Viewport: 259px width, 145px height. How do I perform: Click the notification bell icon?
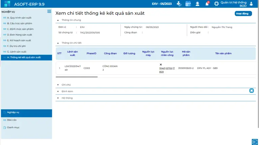(x=207, y=4)
